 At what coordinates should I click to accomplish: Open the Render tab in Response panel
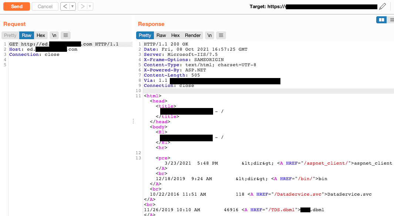(x=193, y=36)
